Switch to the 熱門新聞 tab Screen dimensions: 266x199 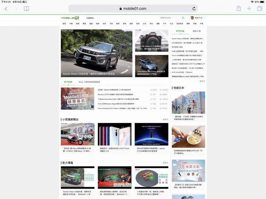[68, 82]
